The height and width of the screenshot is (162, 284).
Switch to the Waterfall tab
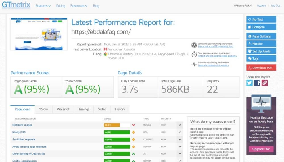coord(63,109)
